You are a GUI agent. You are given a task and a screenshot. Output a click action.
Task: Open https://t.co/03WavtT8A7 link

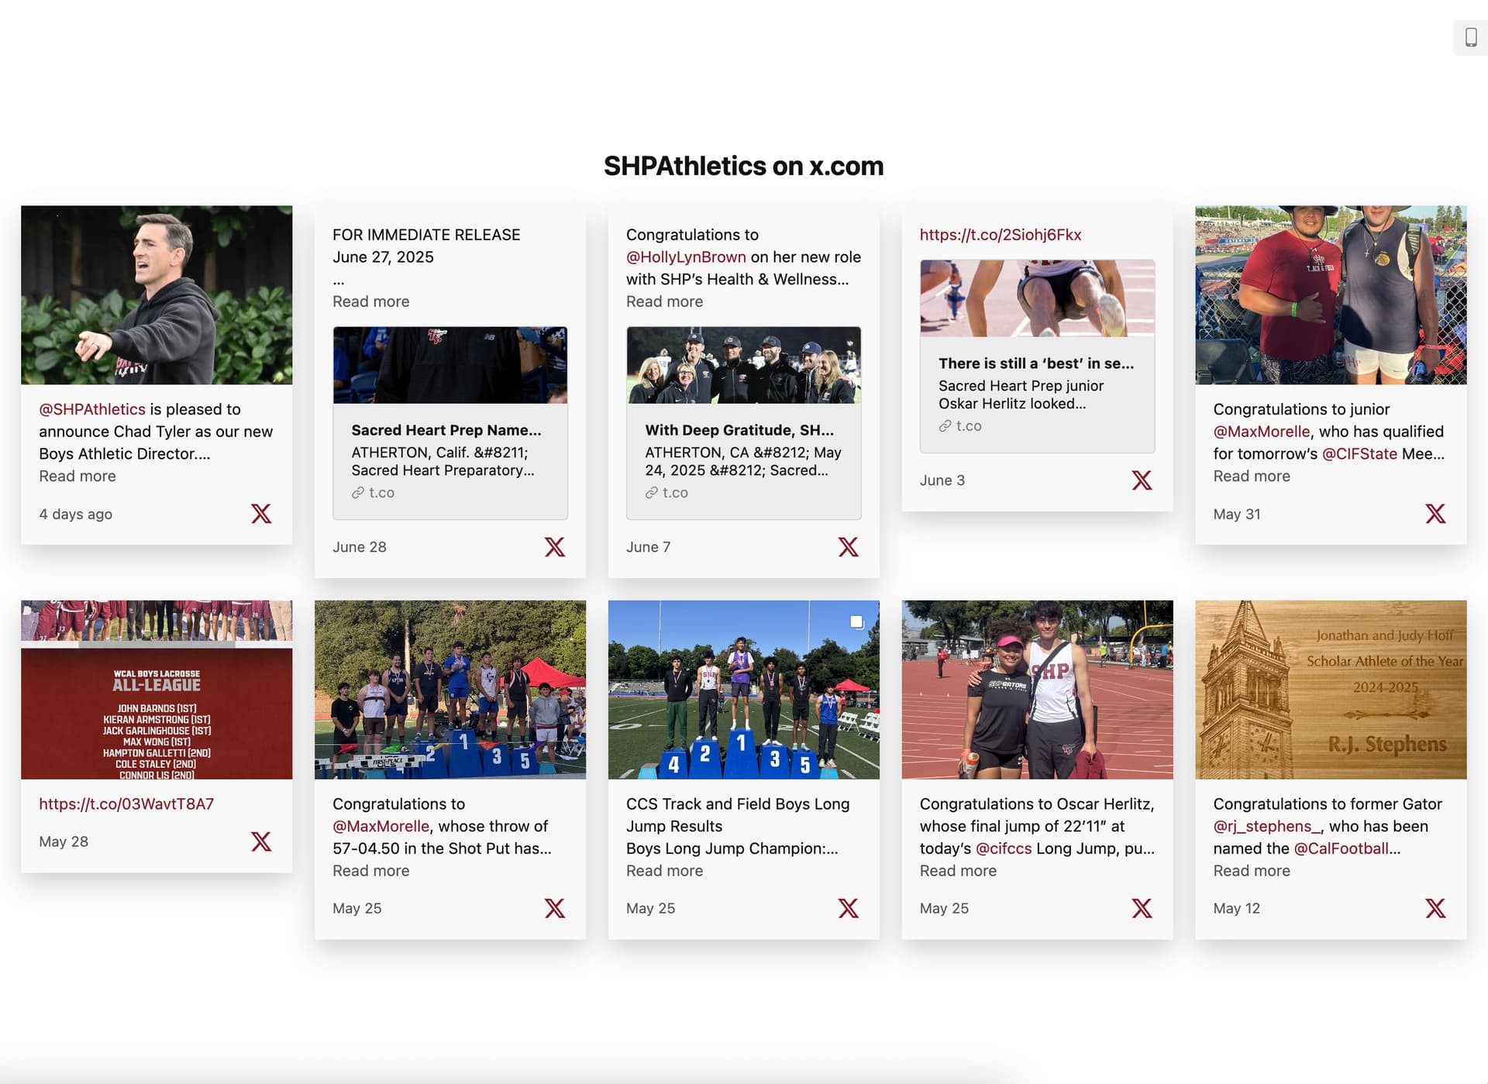[x=126, y=804]
